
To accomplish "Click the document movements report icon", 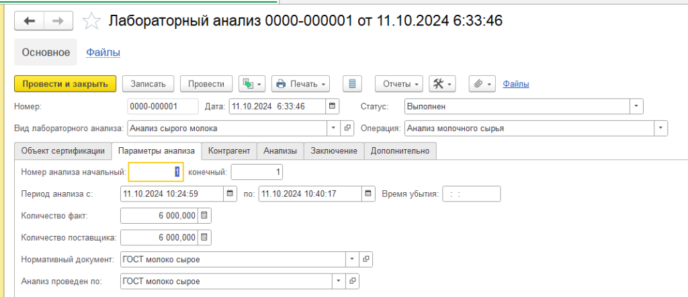I will 353,84.
